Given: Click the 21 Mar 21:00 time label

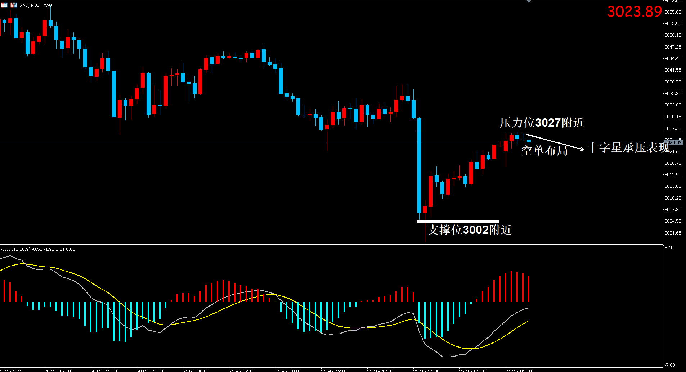Looking at the screenshot, I should (x=426, y=370).
